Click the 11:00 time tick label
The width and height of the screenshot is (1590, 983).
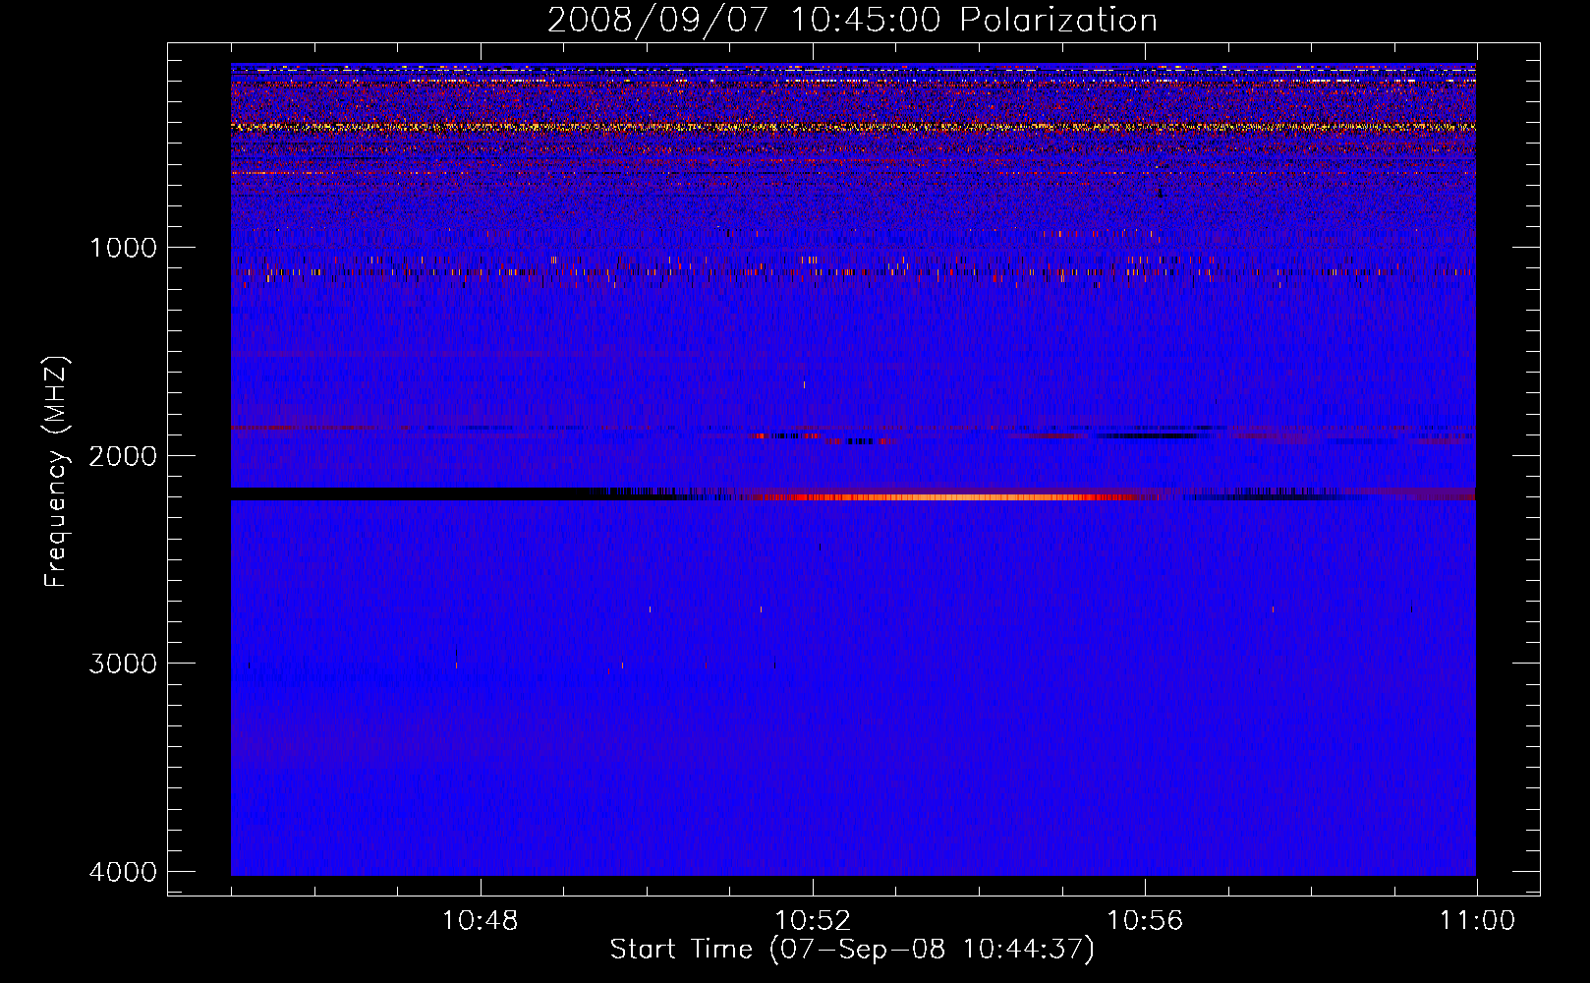tap(1477, 921)
